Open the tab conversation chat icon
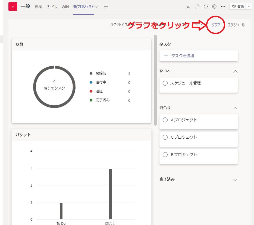 188,7
